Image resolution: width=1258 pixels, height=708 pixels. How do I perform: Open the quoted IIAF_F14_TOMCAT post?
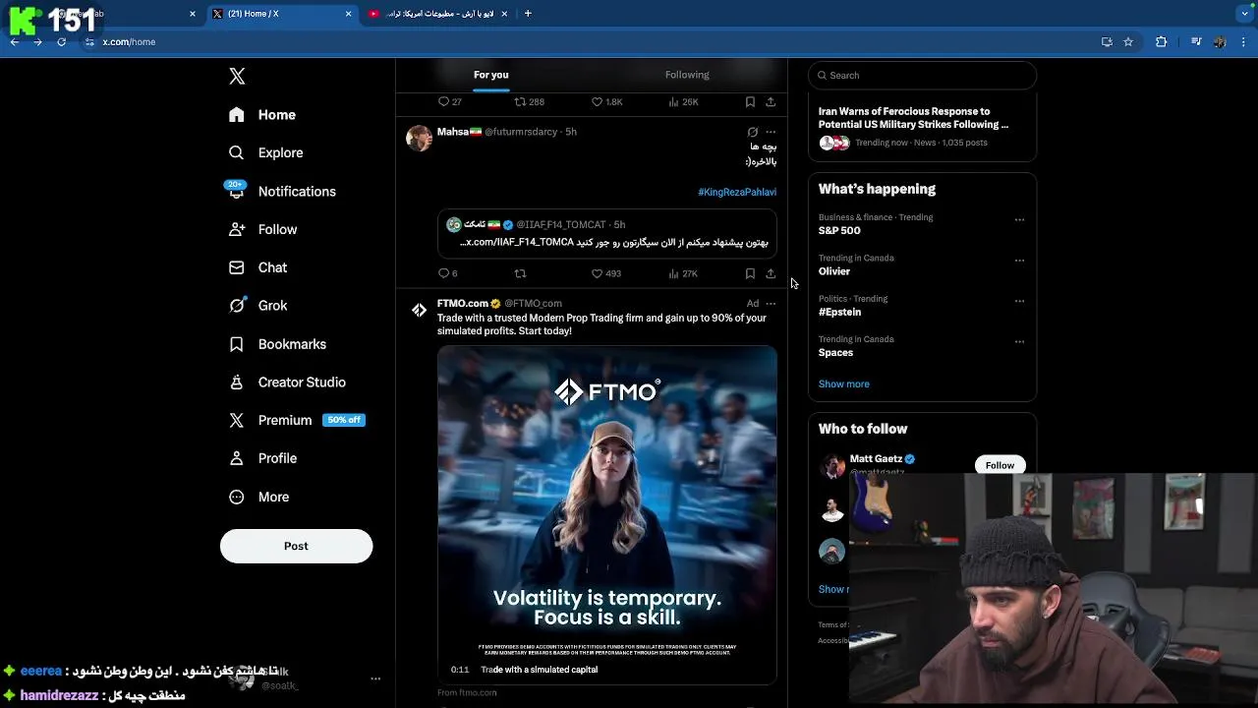tap(607, 234)
